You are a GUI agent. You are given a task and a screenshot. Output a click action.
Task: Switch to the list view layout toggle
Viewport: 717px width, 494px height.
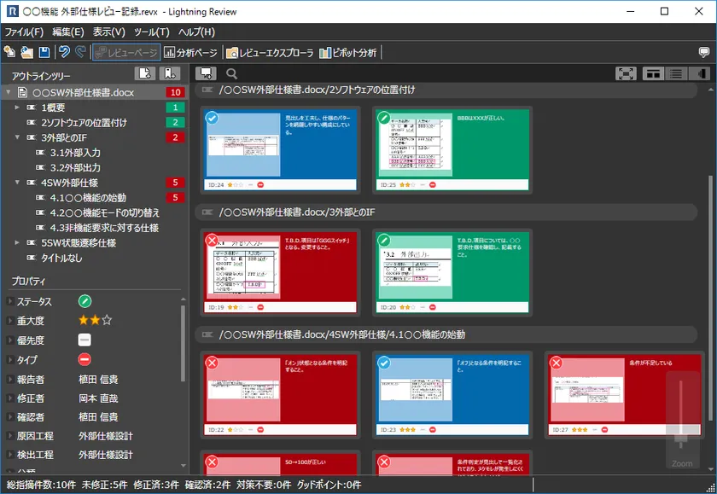pyautogui.click(x=676, y=74)
